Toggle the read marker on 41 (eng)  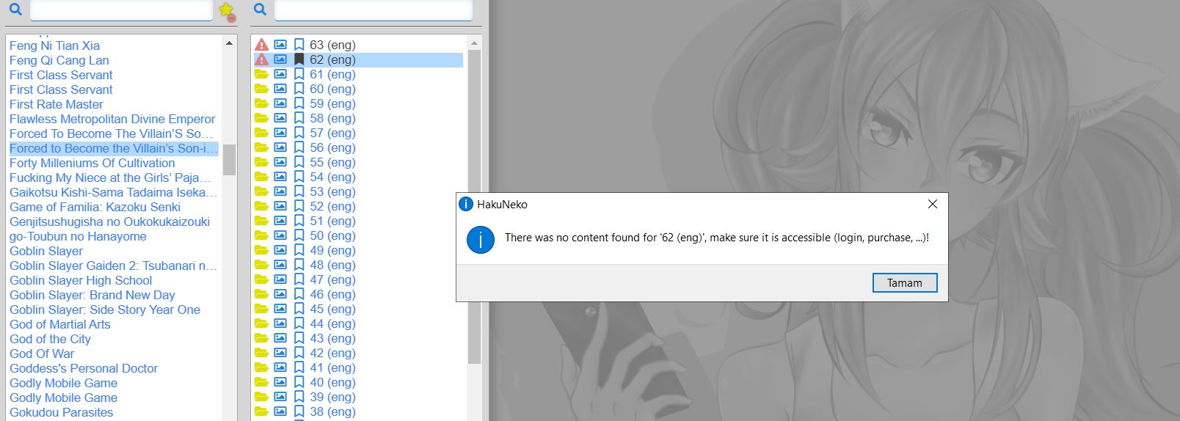(299, 367)
